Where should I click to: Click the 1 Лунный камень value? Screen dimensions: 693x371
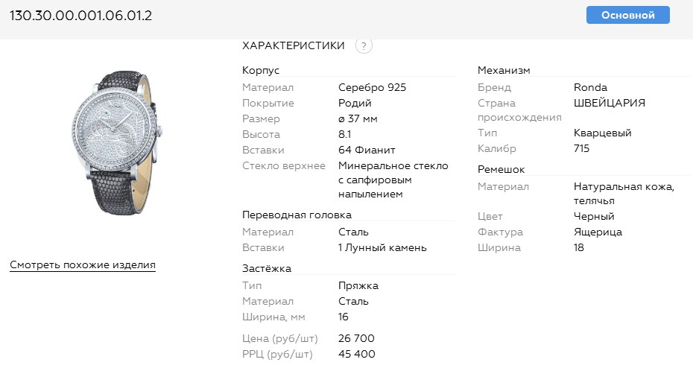click(382, 247)
